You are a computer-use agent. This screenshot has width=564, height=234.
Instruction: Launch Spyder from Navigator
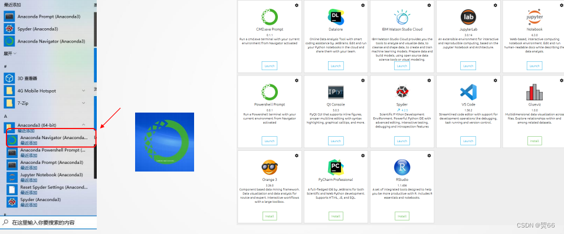(x=402, y=141)
